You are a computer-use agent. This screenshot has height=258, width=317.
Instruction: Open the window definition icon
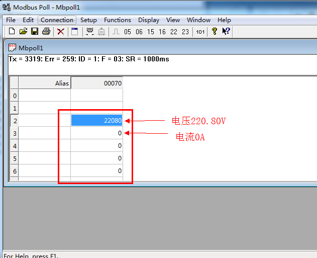pyautogui.click(x=75, y=32)
